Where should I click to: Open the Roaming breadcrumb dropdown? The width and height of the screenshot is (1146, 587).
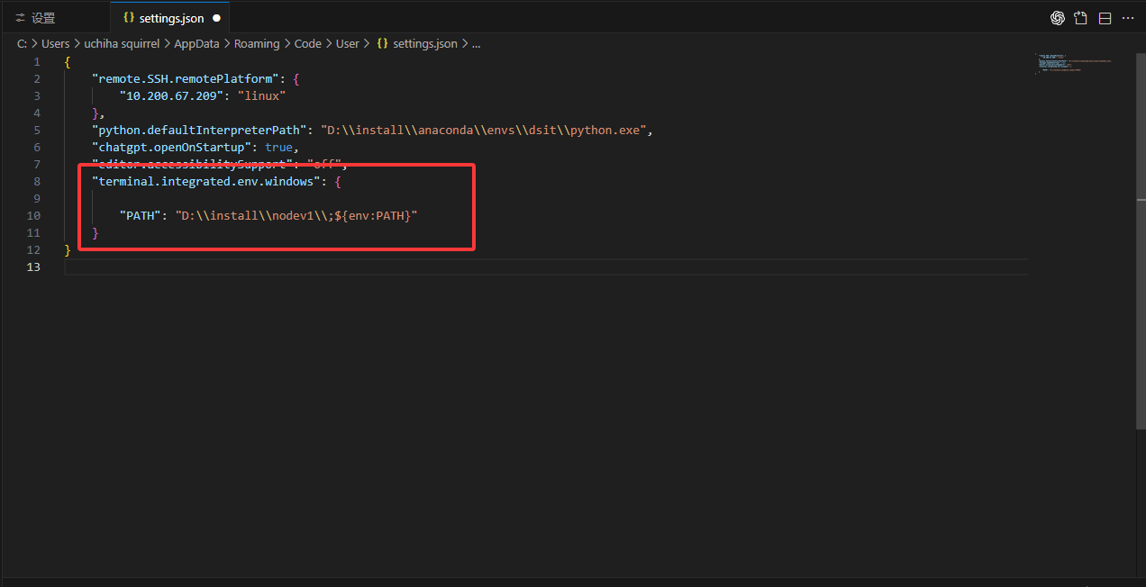click(x=257, y=42)
